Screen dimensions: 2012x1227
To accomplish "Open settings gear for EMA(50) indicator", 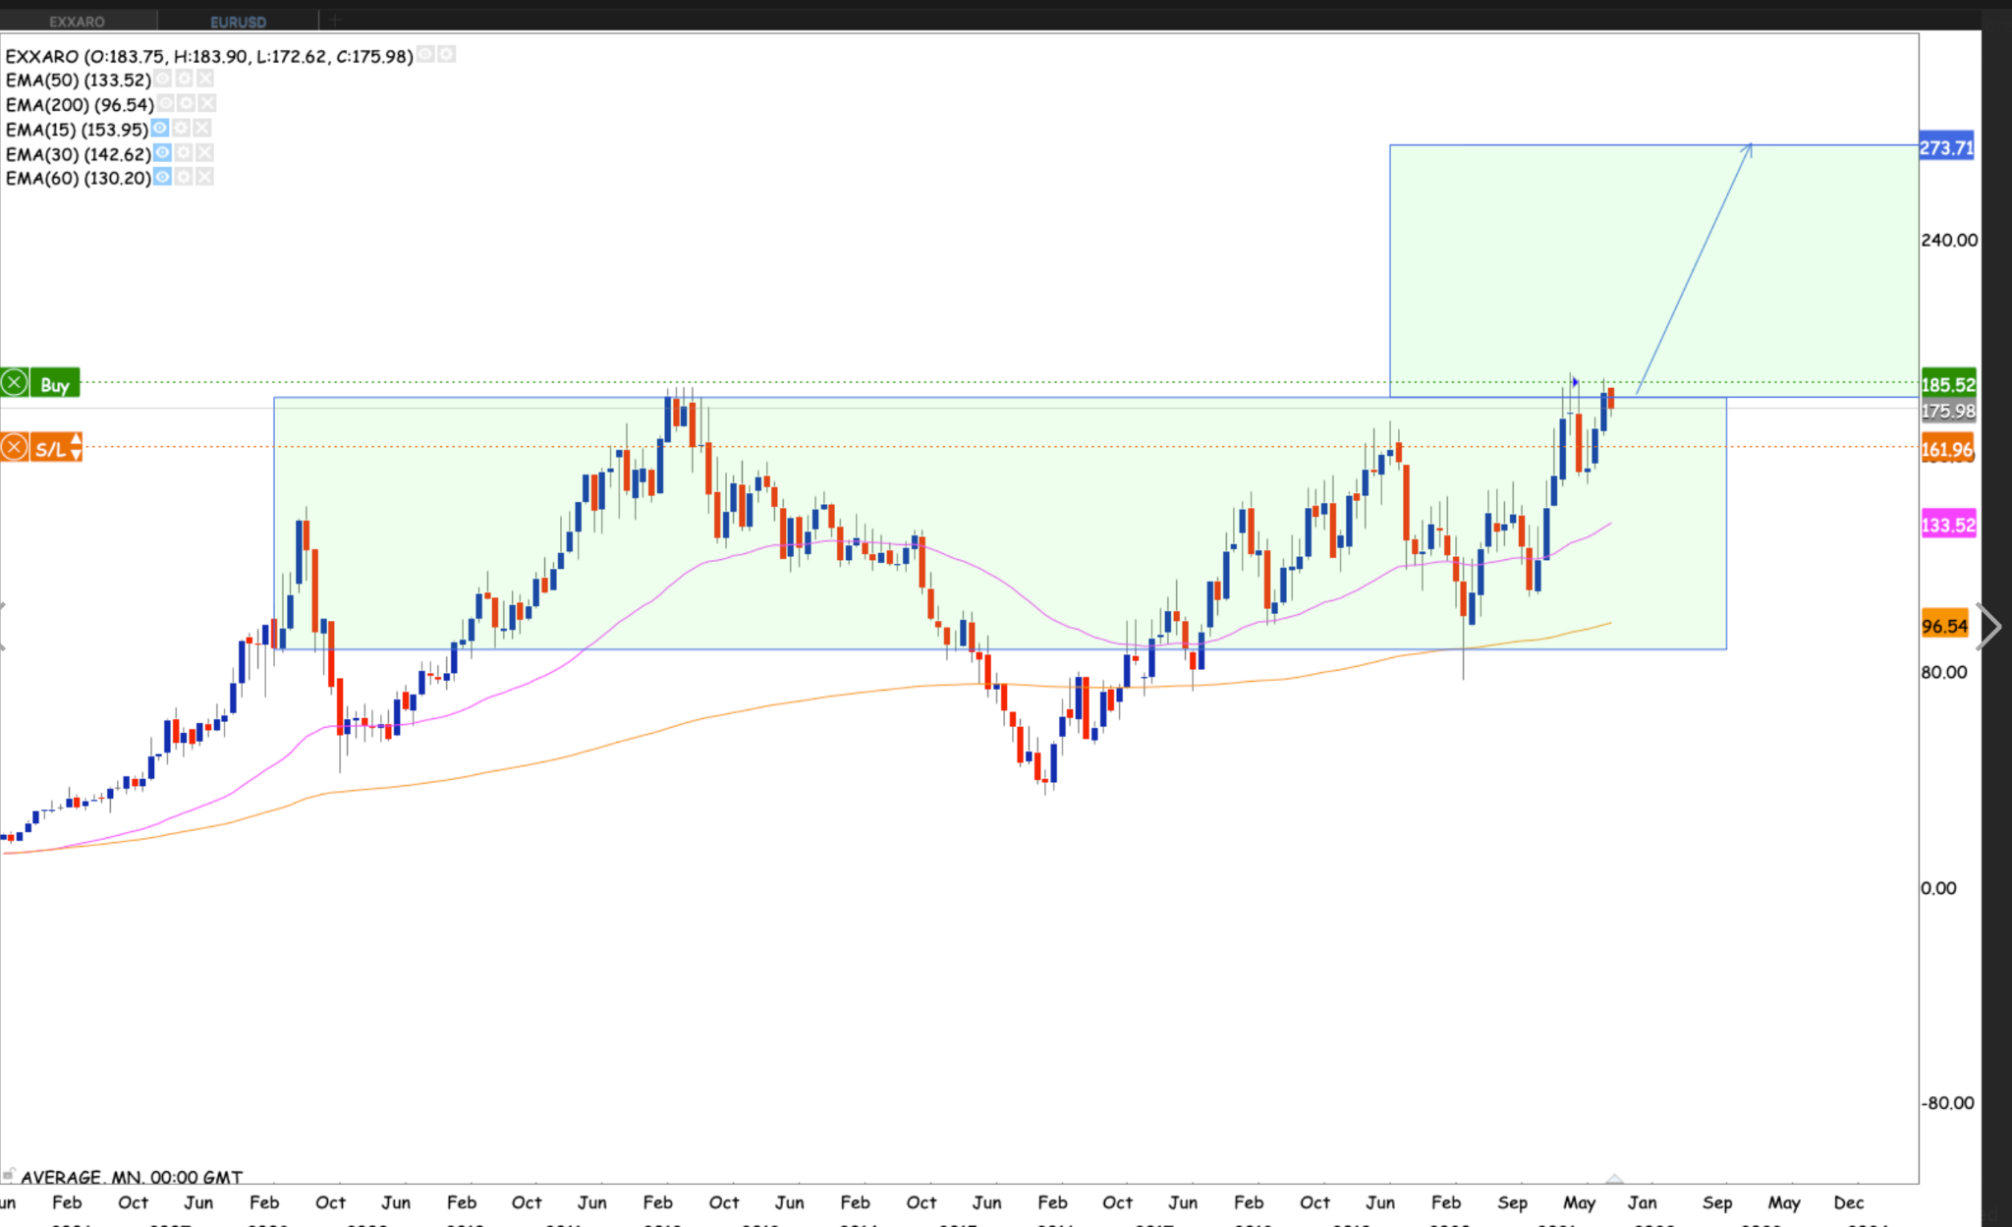I will point(184,79).
